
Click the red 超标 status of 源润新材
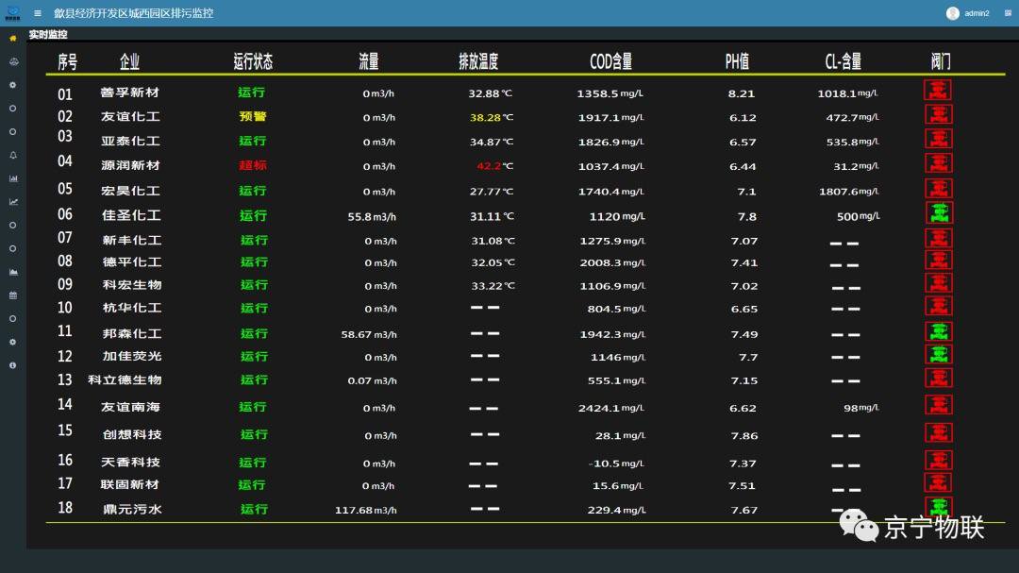click(252, 165)
